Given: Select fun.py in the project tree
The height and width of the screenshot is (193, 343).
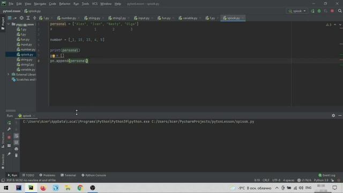Looking at the screenshot, I should click(23, 40).
